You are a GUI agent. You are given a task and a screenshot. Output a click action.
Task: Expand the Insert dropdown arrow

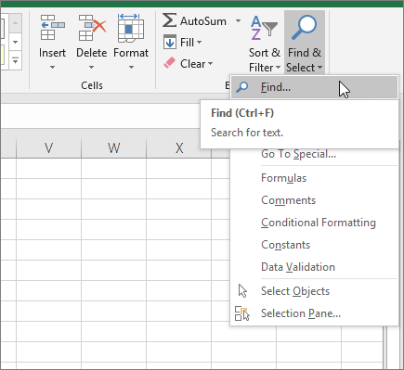tap(52, 67)
